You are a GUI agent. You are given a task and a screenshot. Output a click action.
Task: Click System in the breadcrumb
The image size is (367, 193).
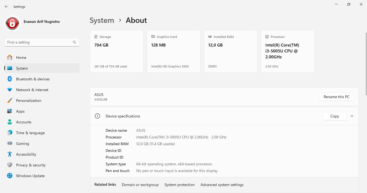pyautogui.click(x=102, y=20)
